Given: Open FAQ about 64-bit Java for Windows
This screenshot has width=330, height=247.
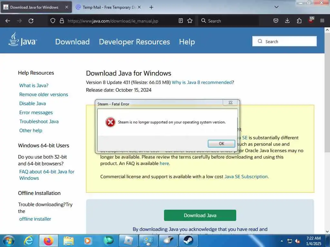Looking at the screenshot, I should coord(47,175).
